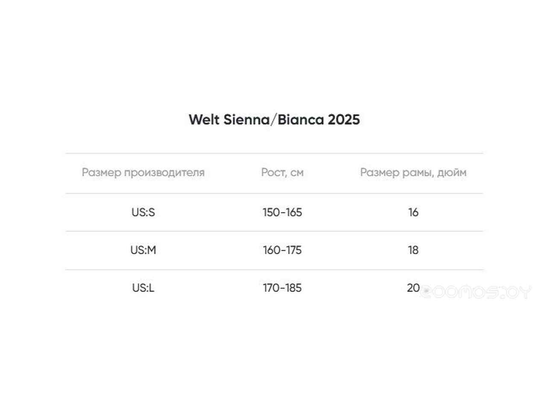The width and height of the screenshot is (547, 410).
Task: Click the divider line below the US:M row
Action: tap(274, 269)
